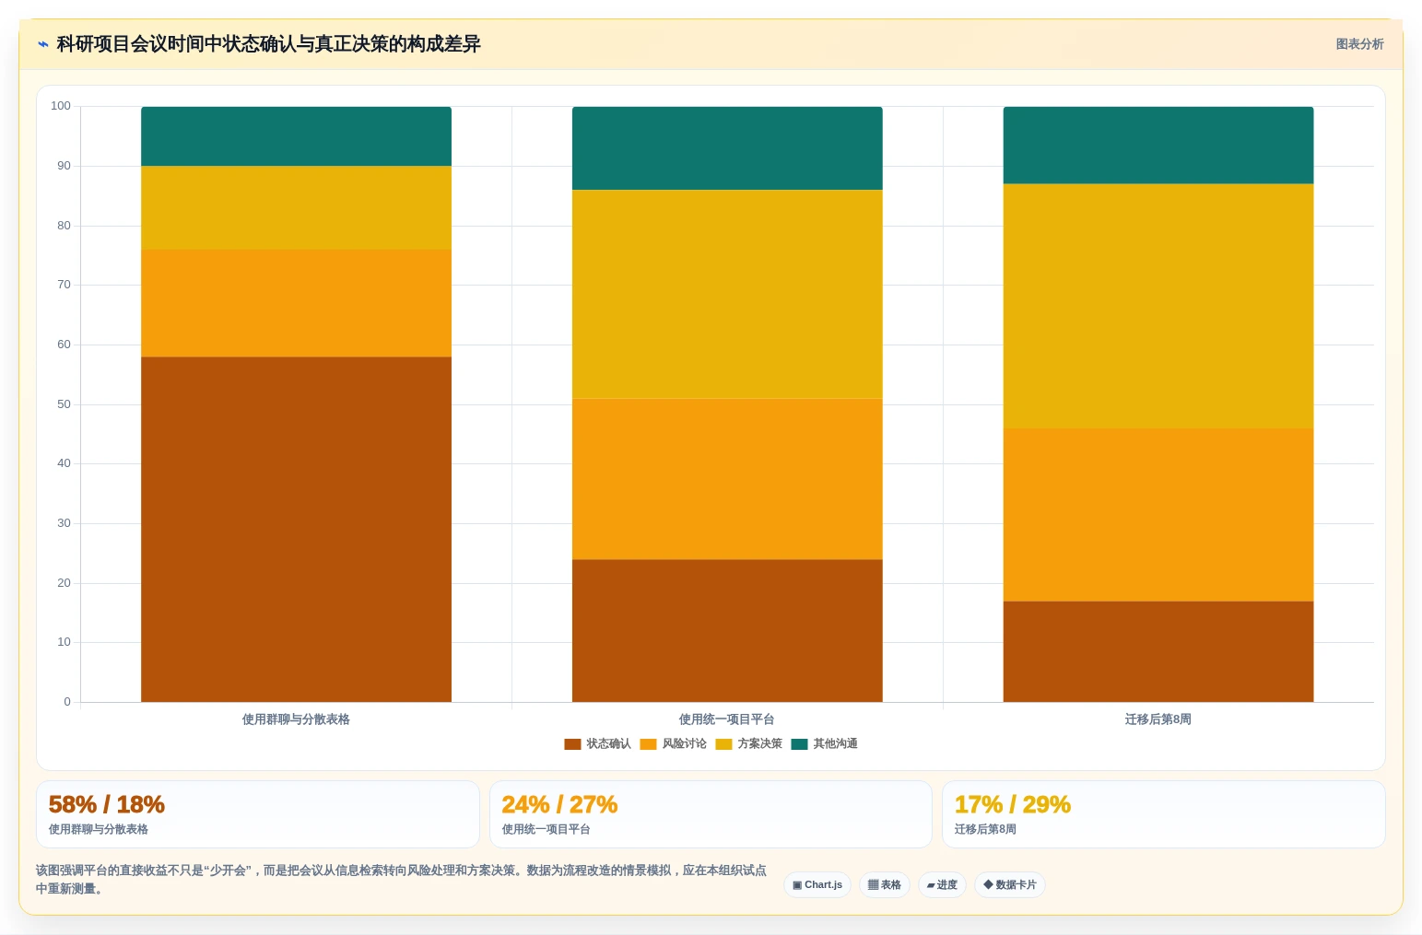Click the 方案决策 legend label text
Screen dimensions: 1422x935
click(x=759, y=744)
